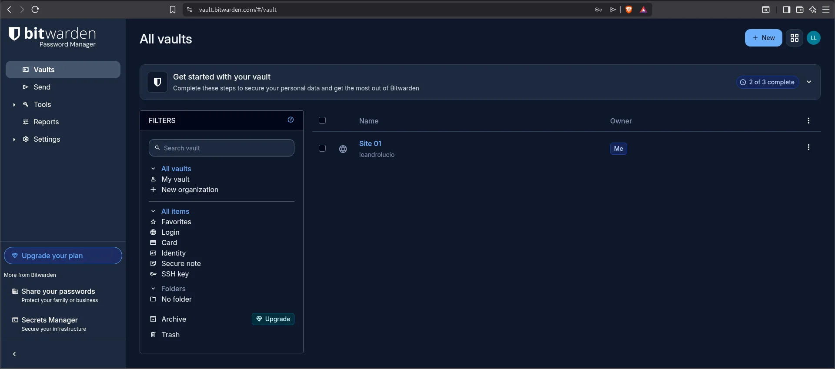Click the 2 of 3 complete progress badge
Screen dimensions: 835x369
click(x=768, y=82)
